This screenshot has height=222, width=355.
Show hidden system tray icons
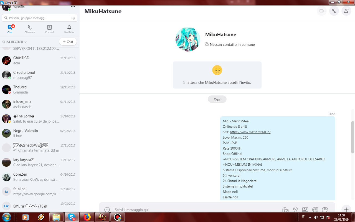pyautogui.click(x=310, y=217)
